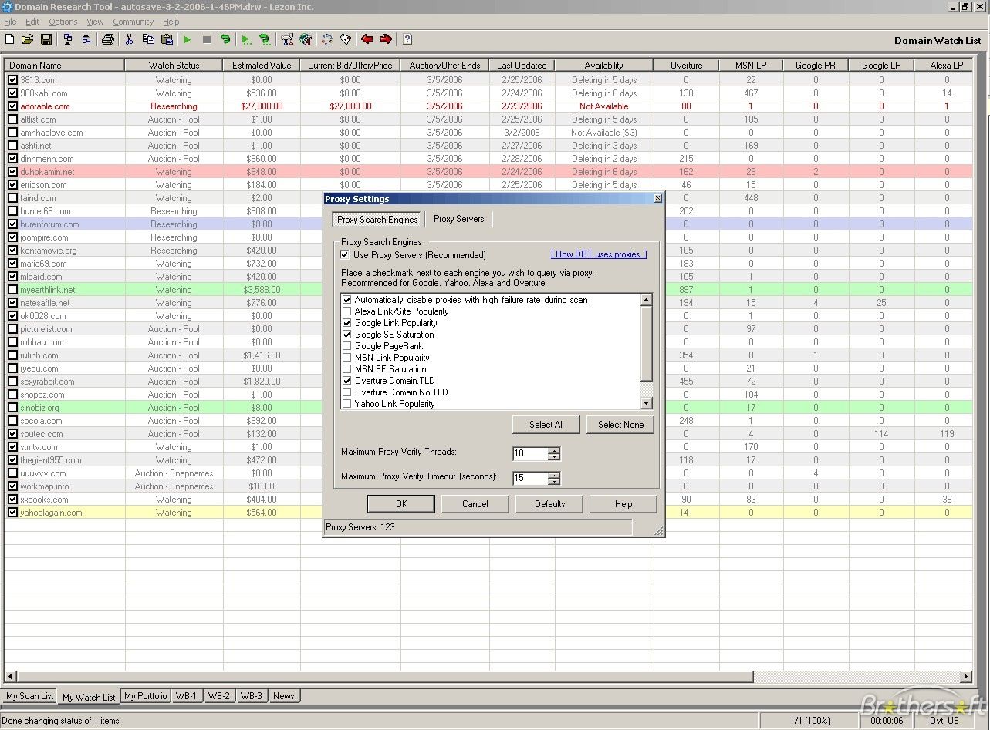Screen dimensions: 990x730
Task: Open the 'How DRT uses proxies' link
Action: 599,254
